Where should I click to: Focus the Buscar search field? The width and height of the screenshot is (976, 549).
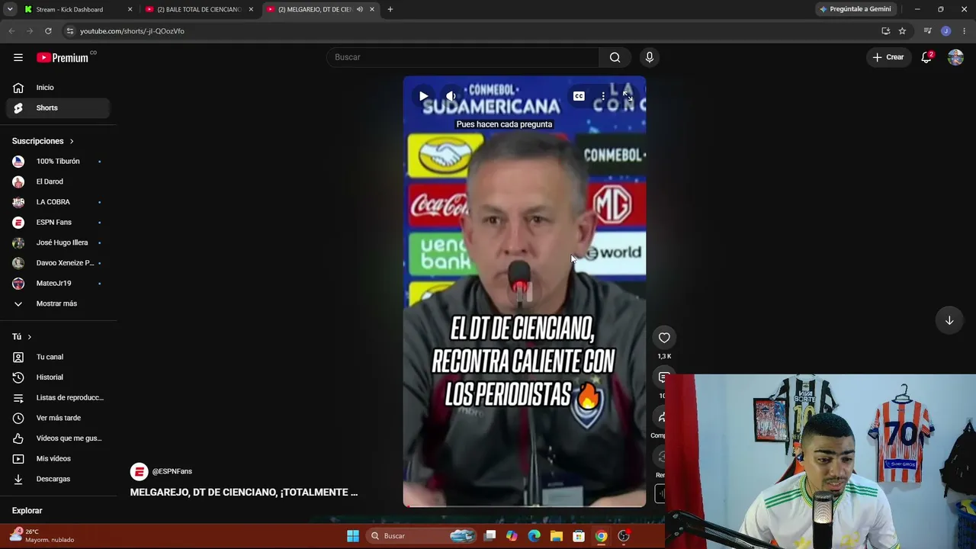tap(463, 57)
